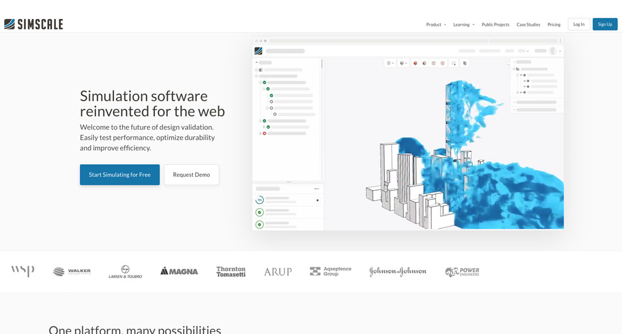Viewport: 622px width, 334px height.
Task: Expand the Learning dropdown menu
Action: (463, 25)
